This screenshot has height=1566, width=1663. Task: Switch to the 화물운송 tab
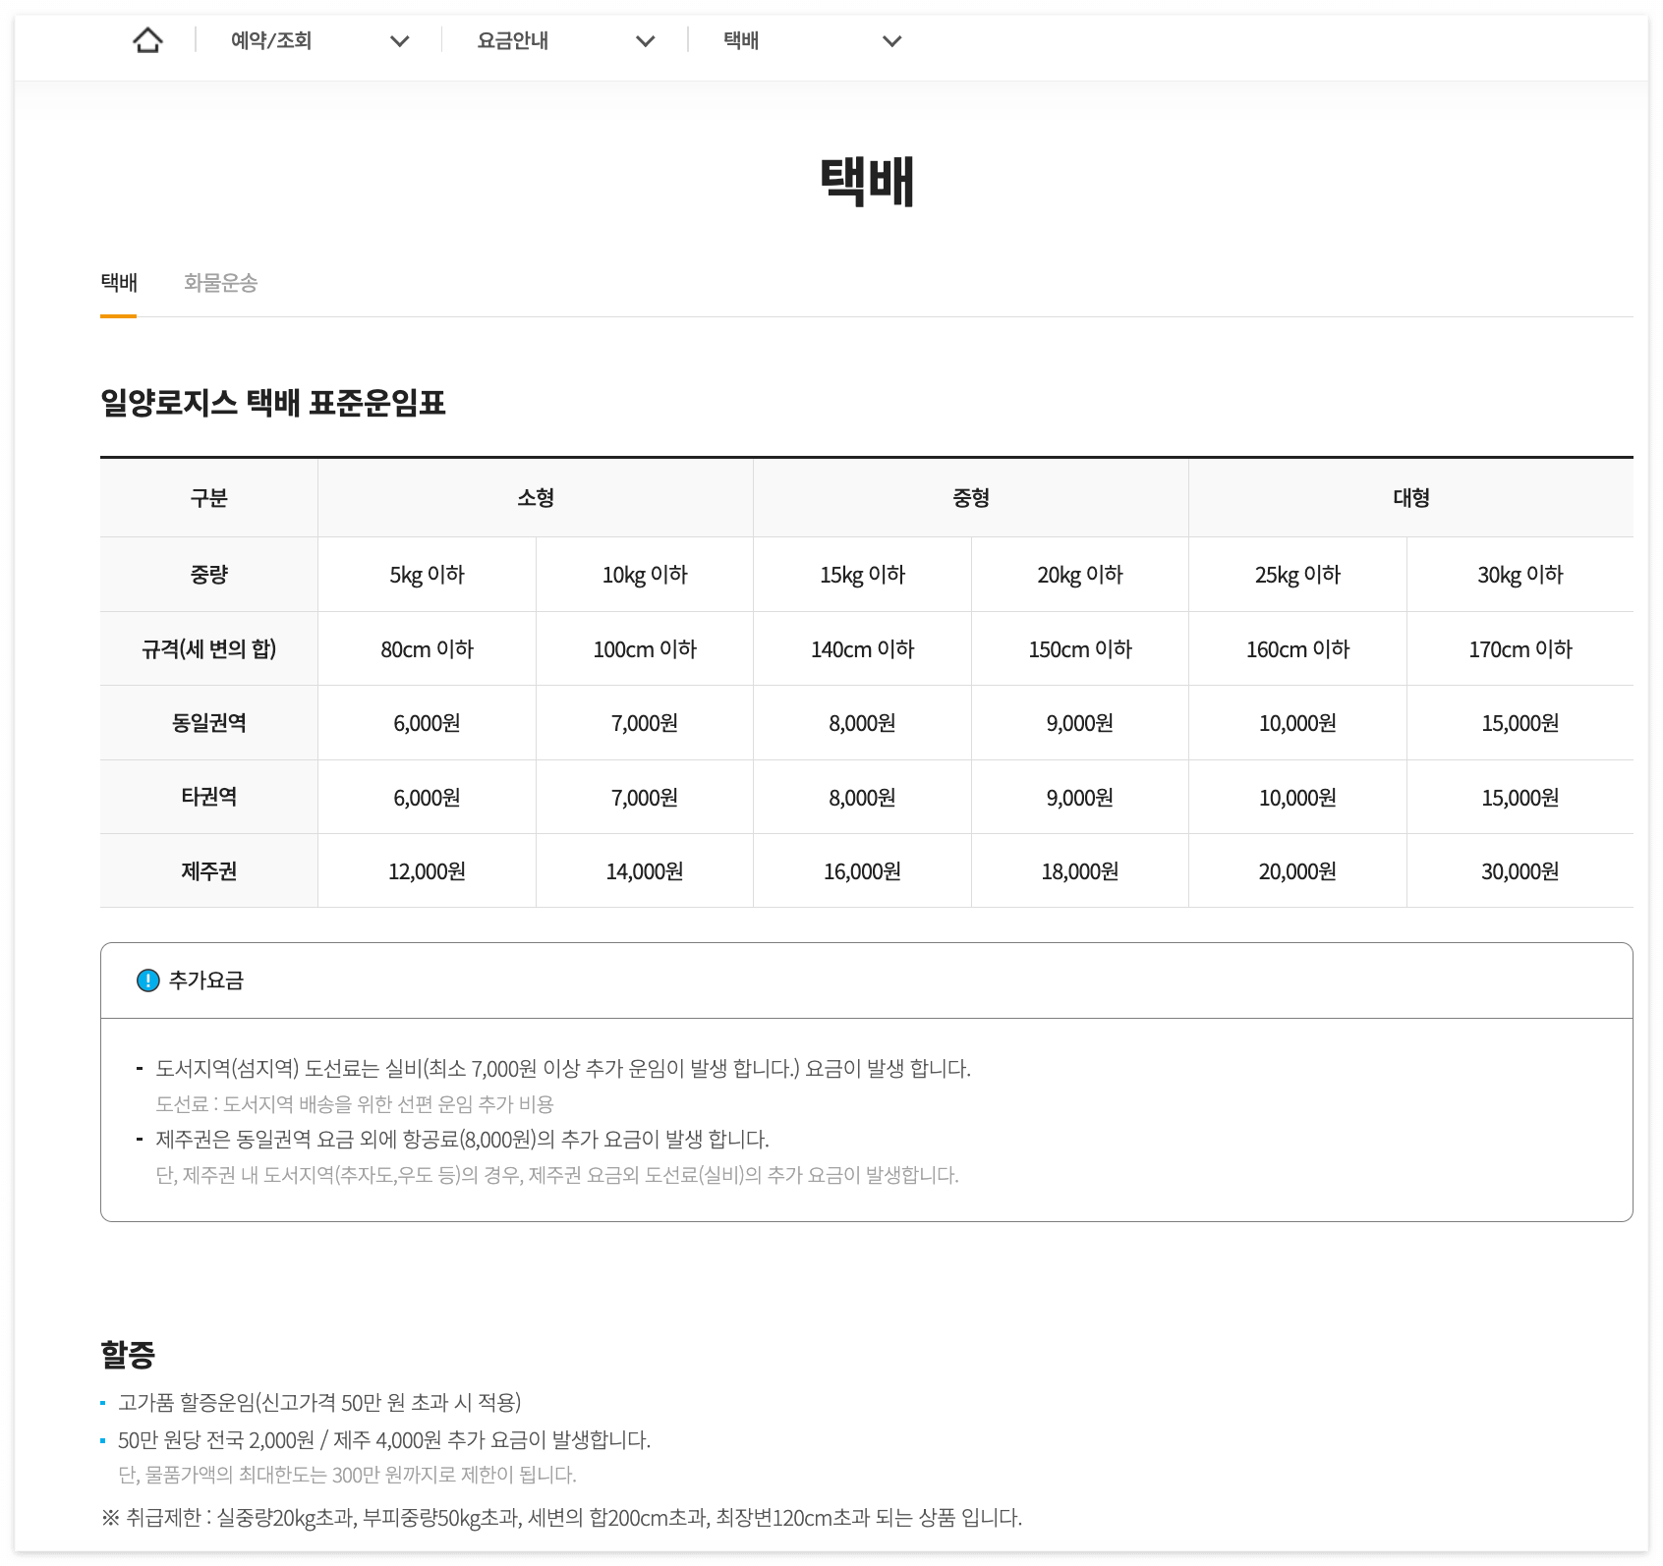(220, 283)
